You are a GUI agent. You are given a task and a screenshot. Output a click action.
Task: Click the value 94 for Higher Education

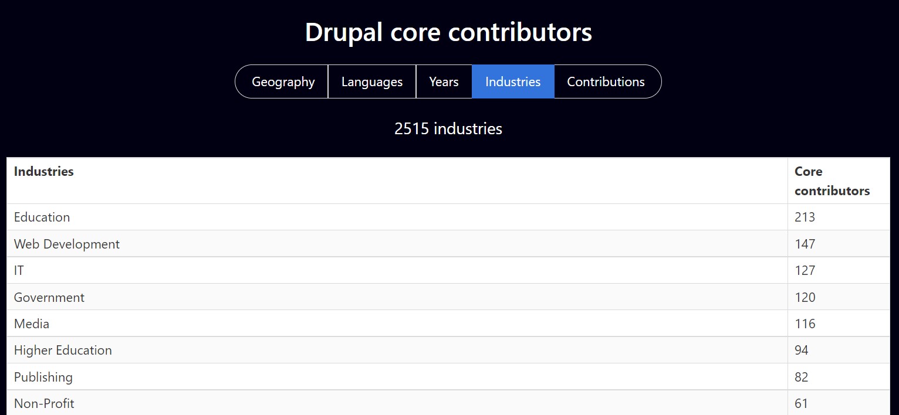802,351
